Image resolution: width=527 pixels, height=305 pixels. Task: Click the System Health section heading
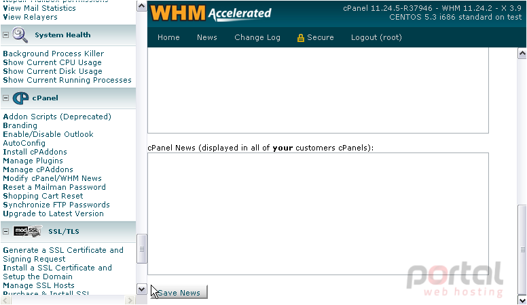pyautogui.click(x=62, y=35)
